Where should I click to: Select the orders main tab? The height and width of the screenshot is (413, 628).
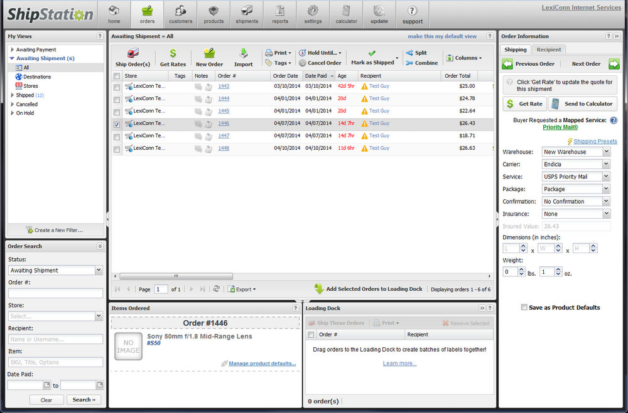point(147,14)
